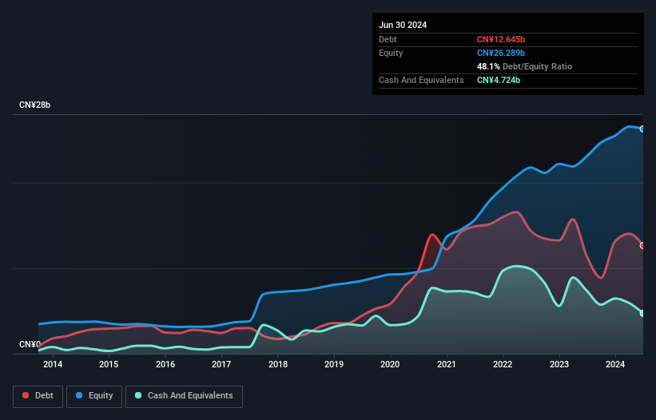Screen dimensions: 656x420
Task: Click the 2019 x-axis label
Action: [334, 364]
